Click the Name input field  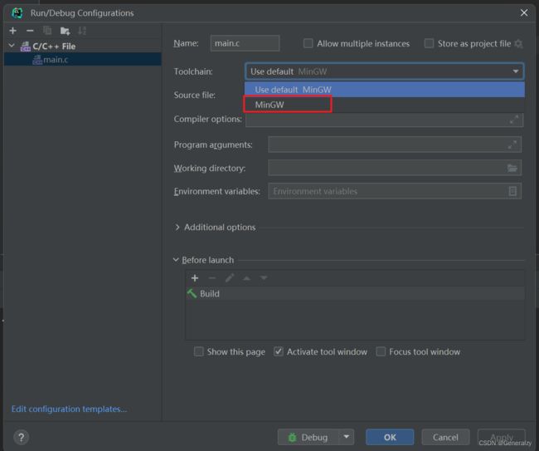[245, 43]
